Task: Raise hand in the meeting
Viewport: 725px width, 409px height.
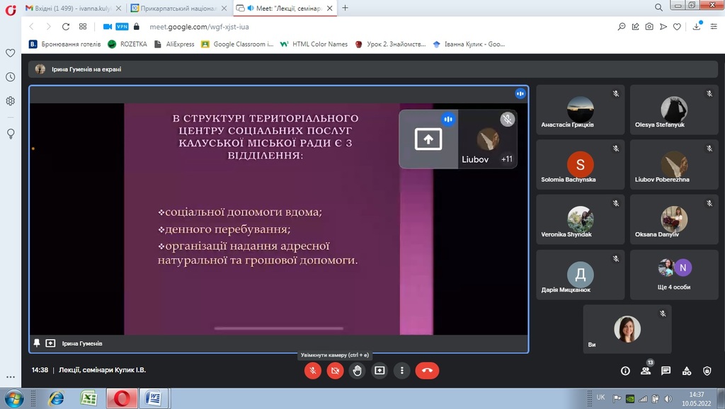Action: click(x=358, y=370)
